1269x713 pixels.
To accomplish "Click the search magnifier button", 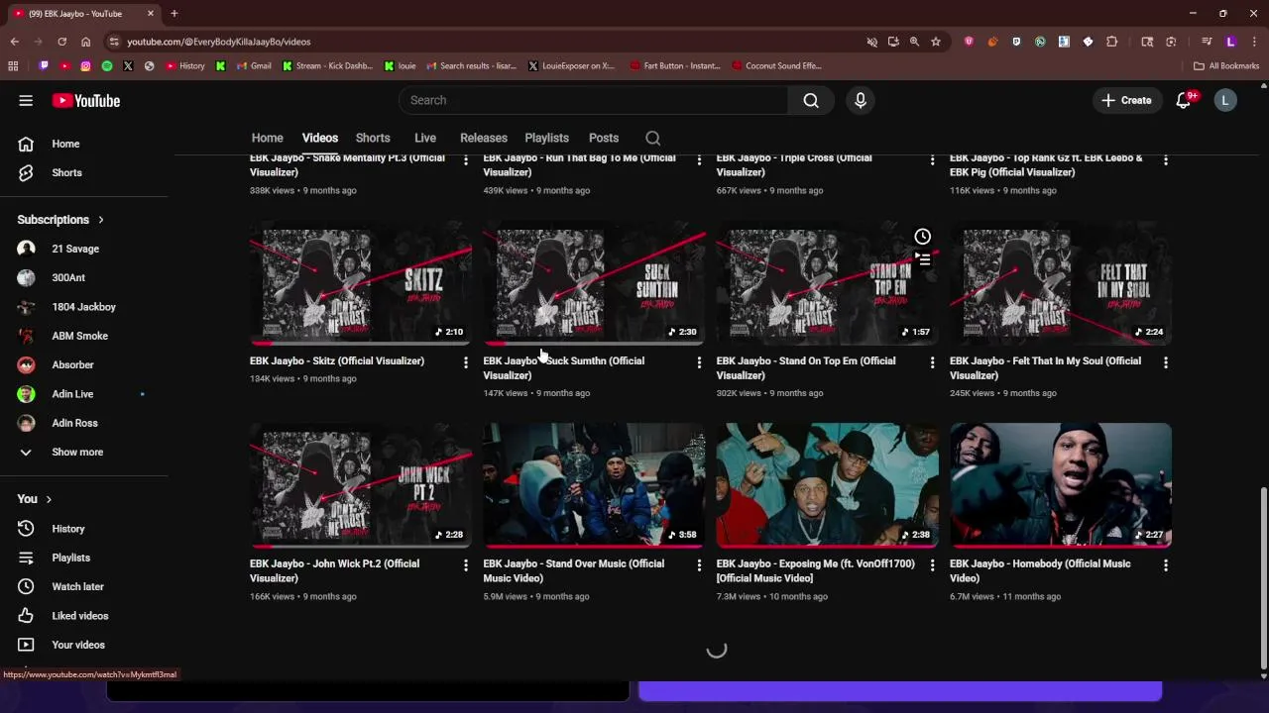I will point(811,100).
